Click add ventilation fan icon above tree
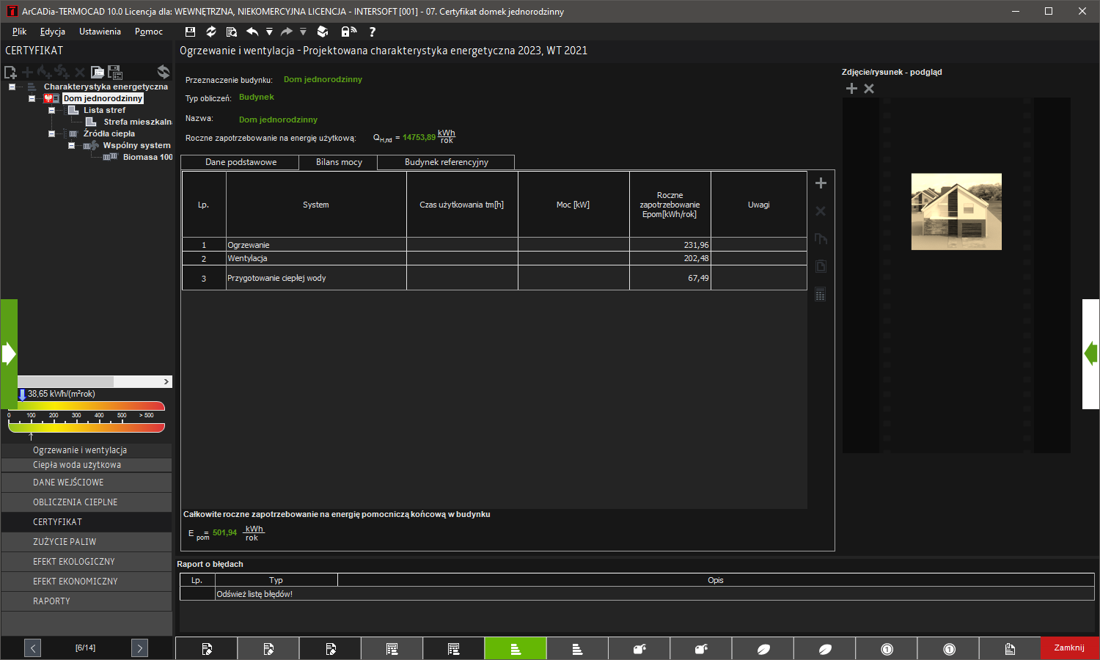This screenshot has height=660, width=1100. click(62, 72)
